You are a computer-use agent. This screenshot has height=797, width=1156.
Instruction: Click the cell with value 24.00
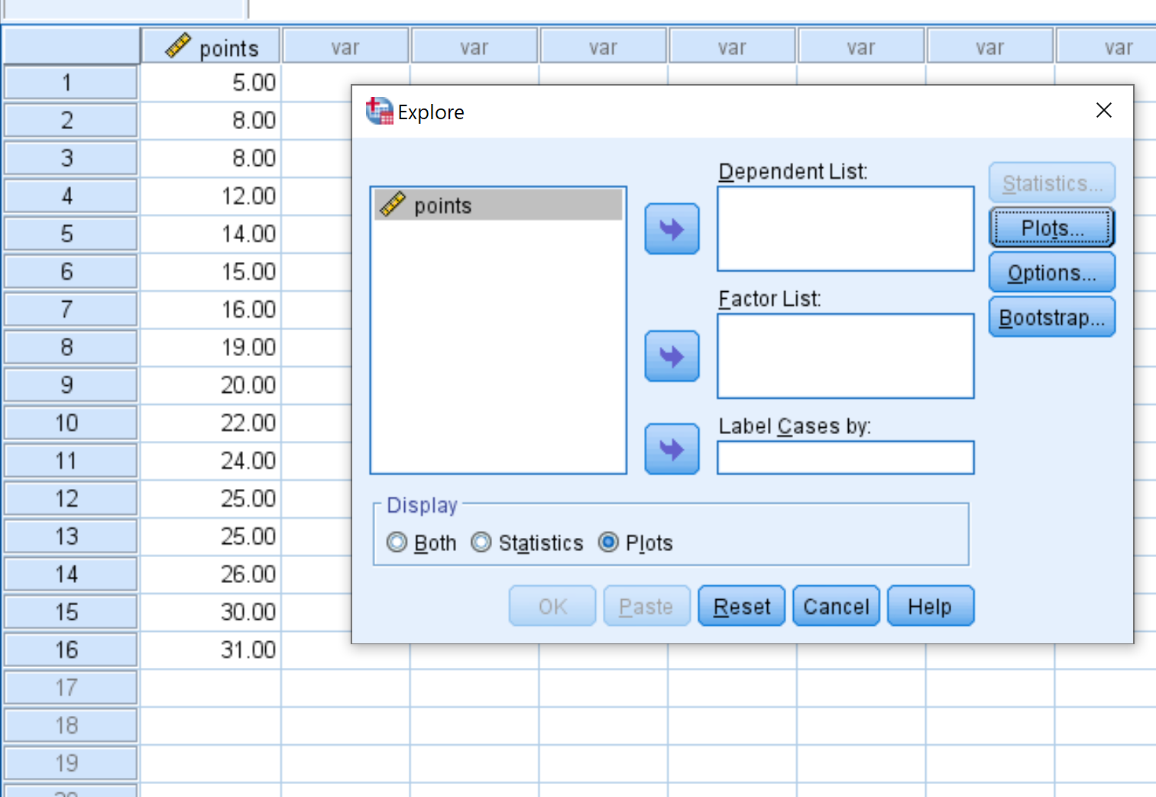click(211, 461)
